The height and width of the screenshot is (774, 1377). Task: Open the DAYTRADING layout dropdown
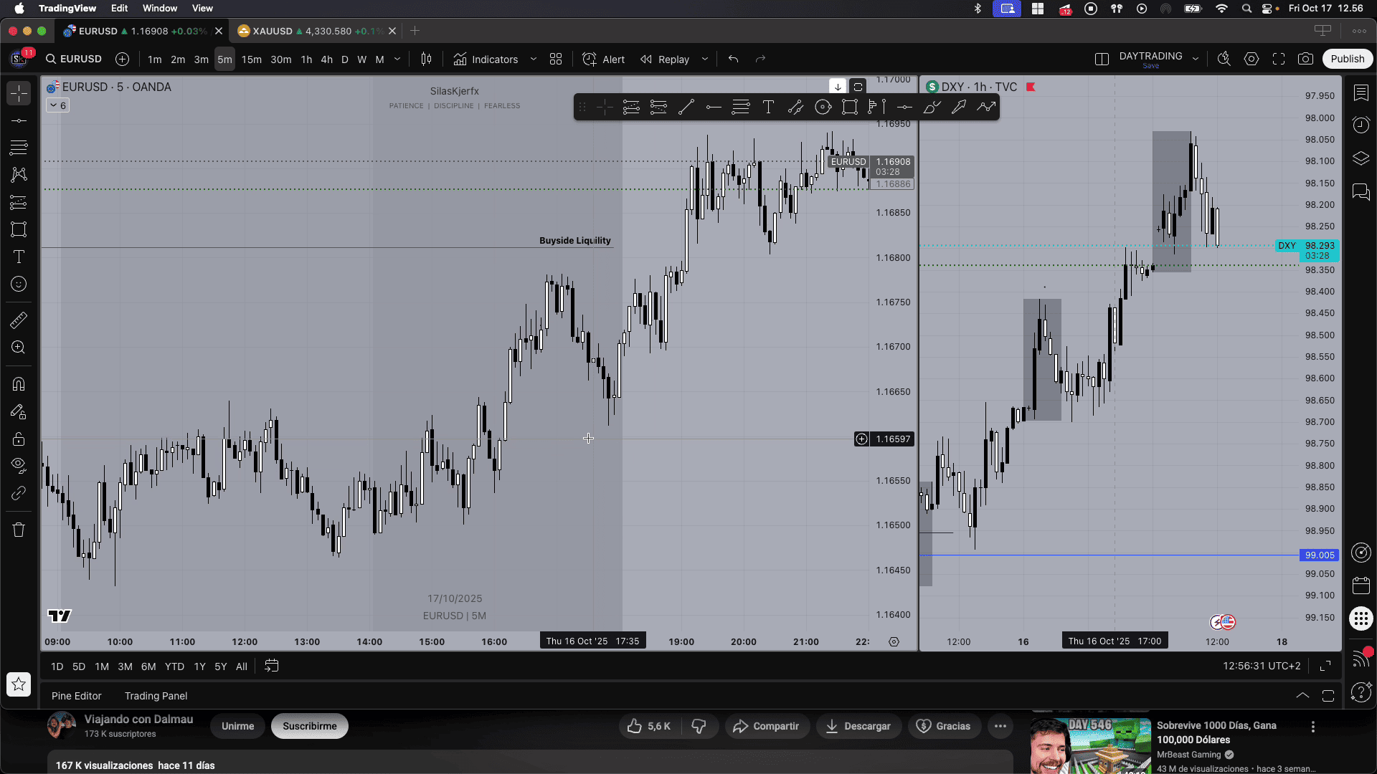tap(1196, 59)
